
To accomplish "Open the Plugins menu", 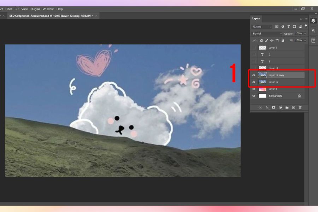I will pyautogui.click(x=35, y=9).
